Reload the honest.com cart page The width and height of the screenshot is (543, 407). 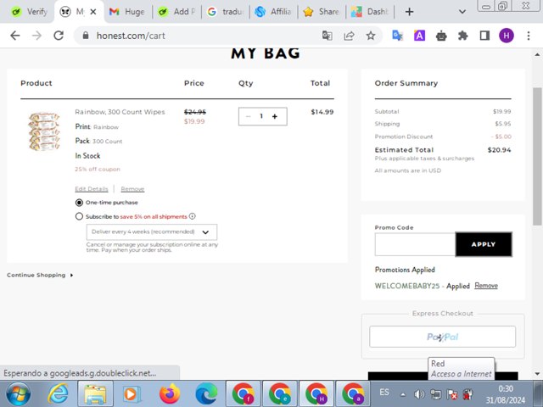(x=59, y=36)
